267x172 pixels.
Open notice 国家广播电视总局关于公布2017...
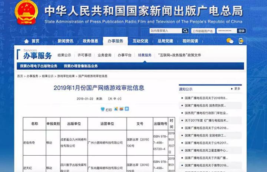click(207, 143)
